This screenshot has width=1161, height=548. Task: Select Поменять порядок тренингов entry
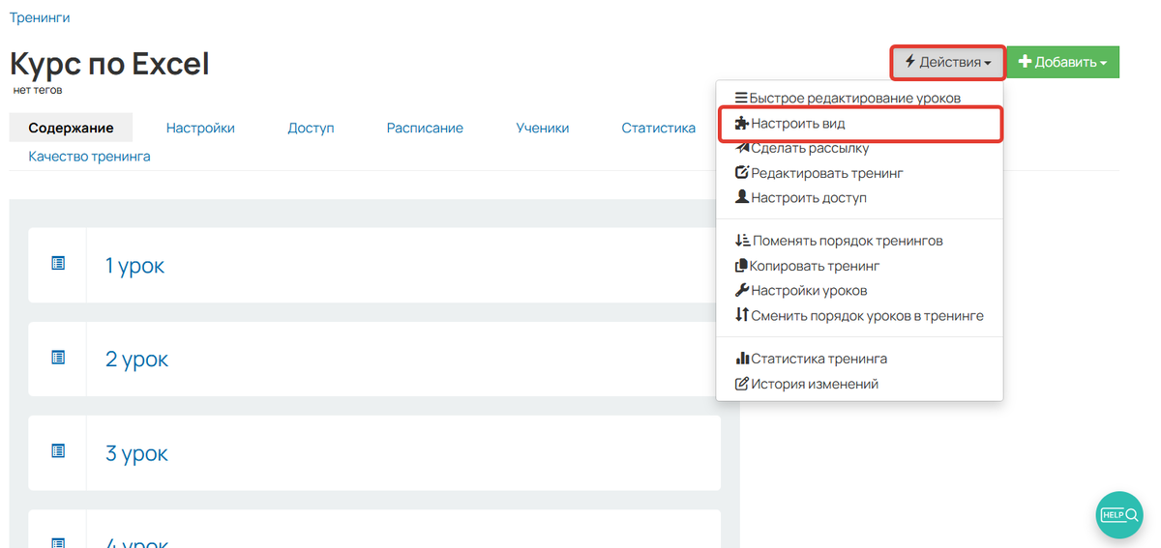pyautogui.click(x=859, y=241)
